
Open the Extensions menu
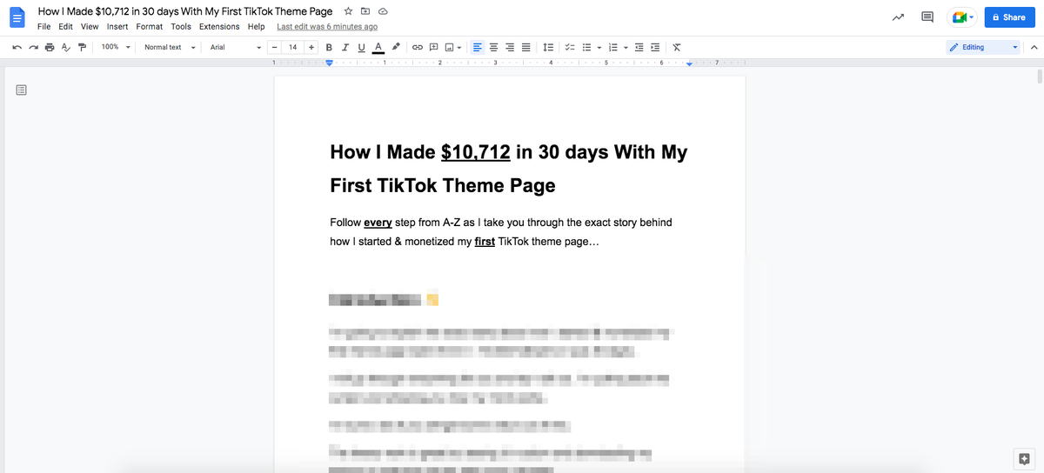tap(219, 27)
